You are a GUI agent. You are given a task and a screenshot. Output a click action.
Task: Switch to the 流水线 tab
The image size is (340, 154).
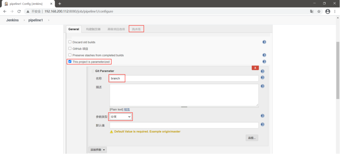136,29
